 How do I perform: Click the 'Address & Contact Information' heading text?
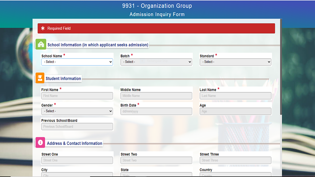tap(75, 143)
